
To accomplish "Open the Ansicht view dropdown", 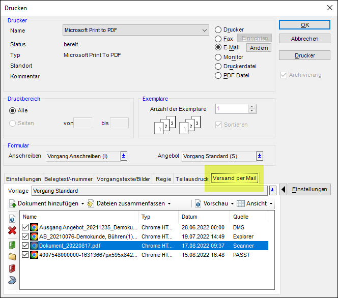I will (255, 203).
